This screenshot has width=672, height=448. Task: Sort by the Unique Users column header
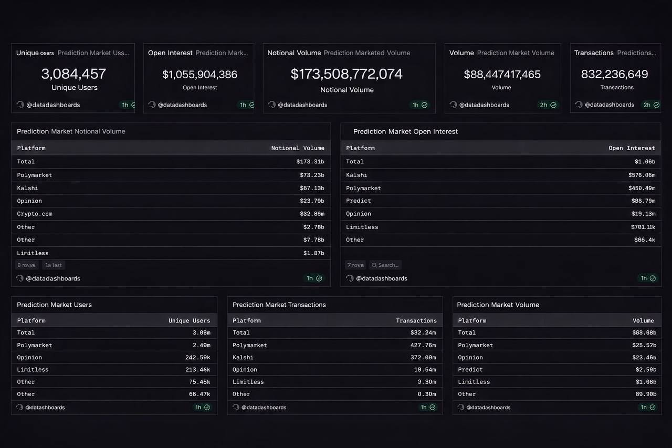[189, 320]
